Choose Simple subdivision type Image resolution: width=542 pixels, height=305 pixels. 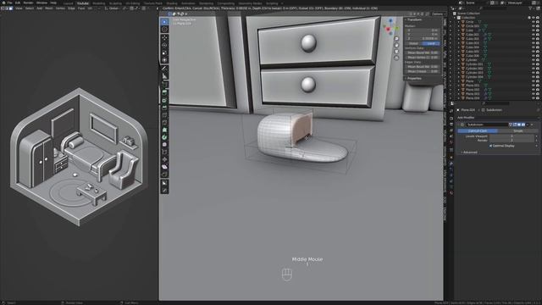pos(518,131)
